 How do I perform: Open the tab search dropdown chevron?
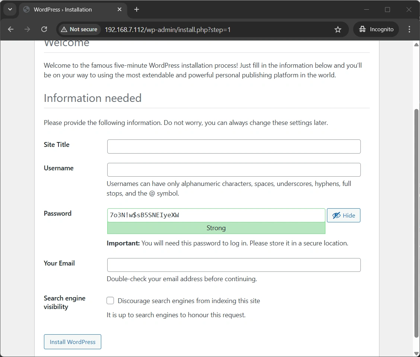point(10,10)
